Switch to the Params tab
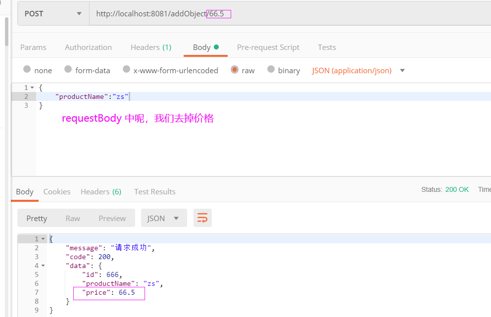 pyautogui.click(x=33, y=47)
